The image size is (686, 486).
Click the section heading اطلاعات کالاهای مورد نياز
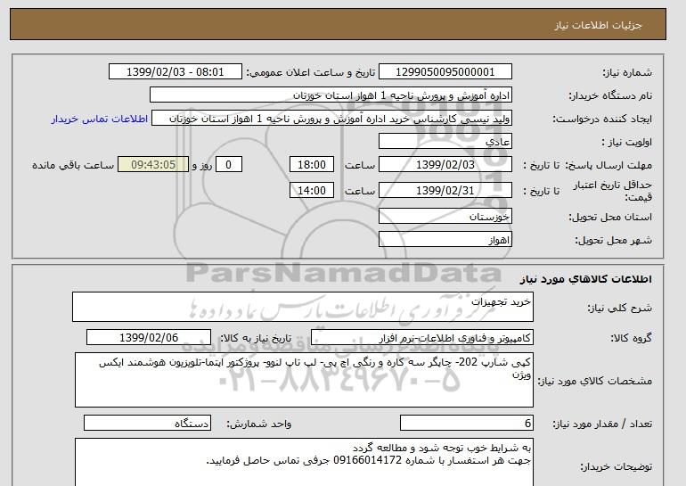[585, 278]
